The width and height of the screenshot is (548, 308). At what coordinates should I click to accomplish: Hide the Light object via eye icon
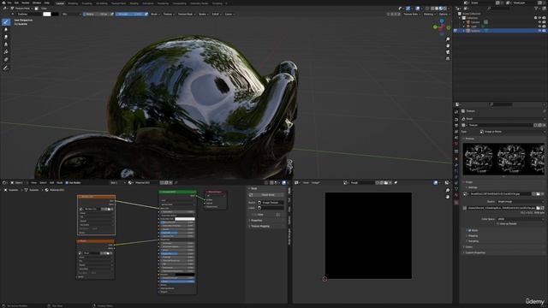coord(539,27)
